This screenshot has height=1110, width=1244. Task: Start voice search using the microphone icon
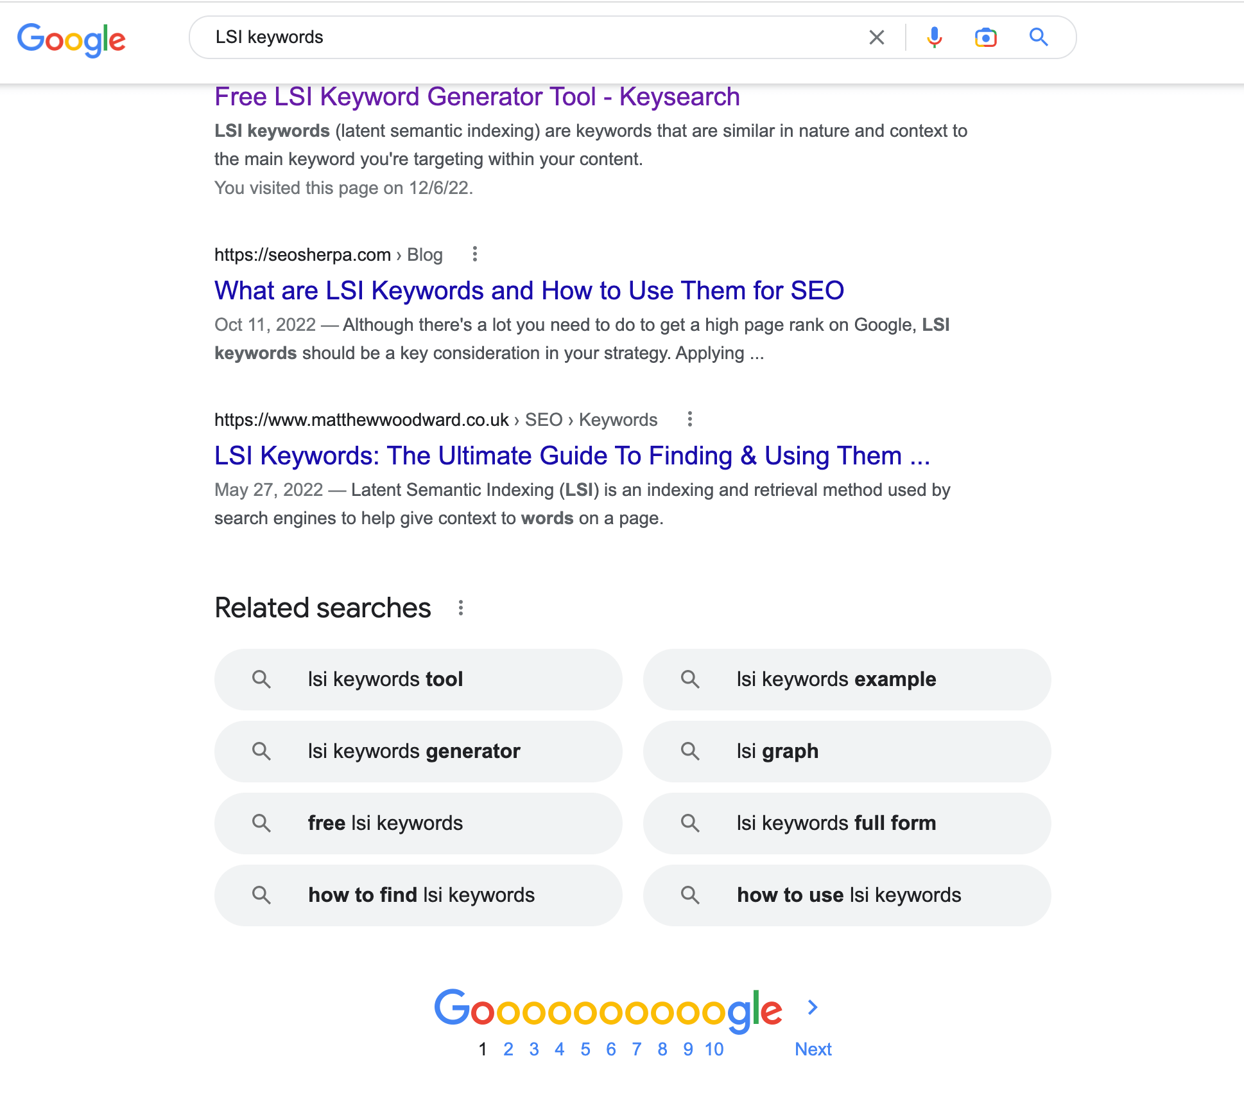tap(935, 37)
